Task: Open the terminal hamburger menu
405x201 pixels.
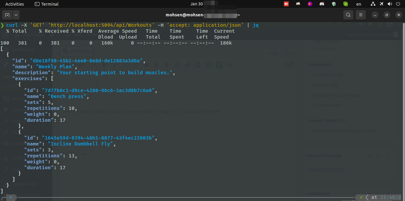Action: 361,15
